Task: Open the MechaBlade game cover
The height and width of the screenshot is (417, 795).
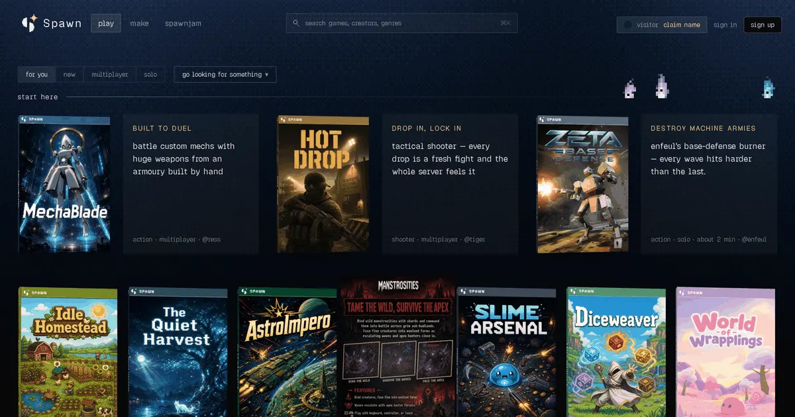Action: coord(64,184)
